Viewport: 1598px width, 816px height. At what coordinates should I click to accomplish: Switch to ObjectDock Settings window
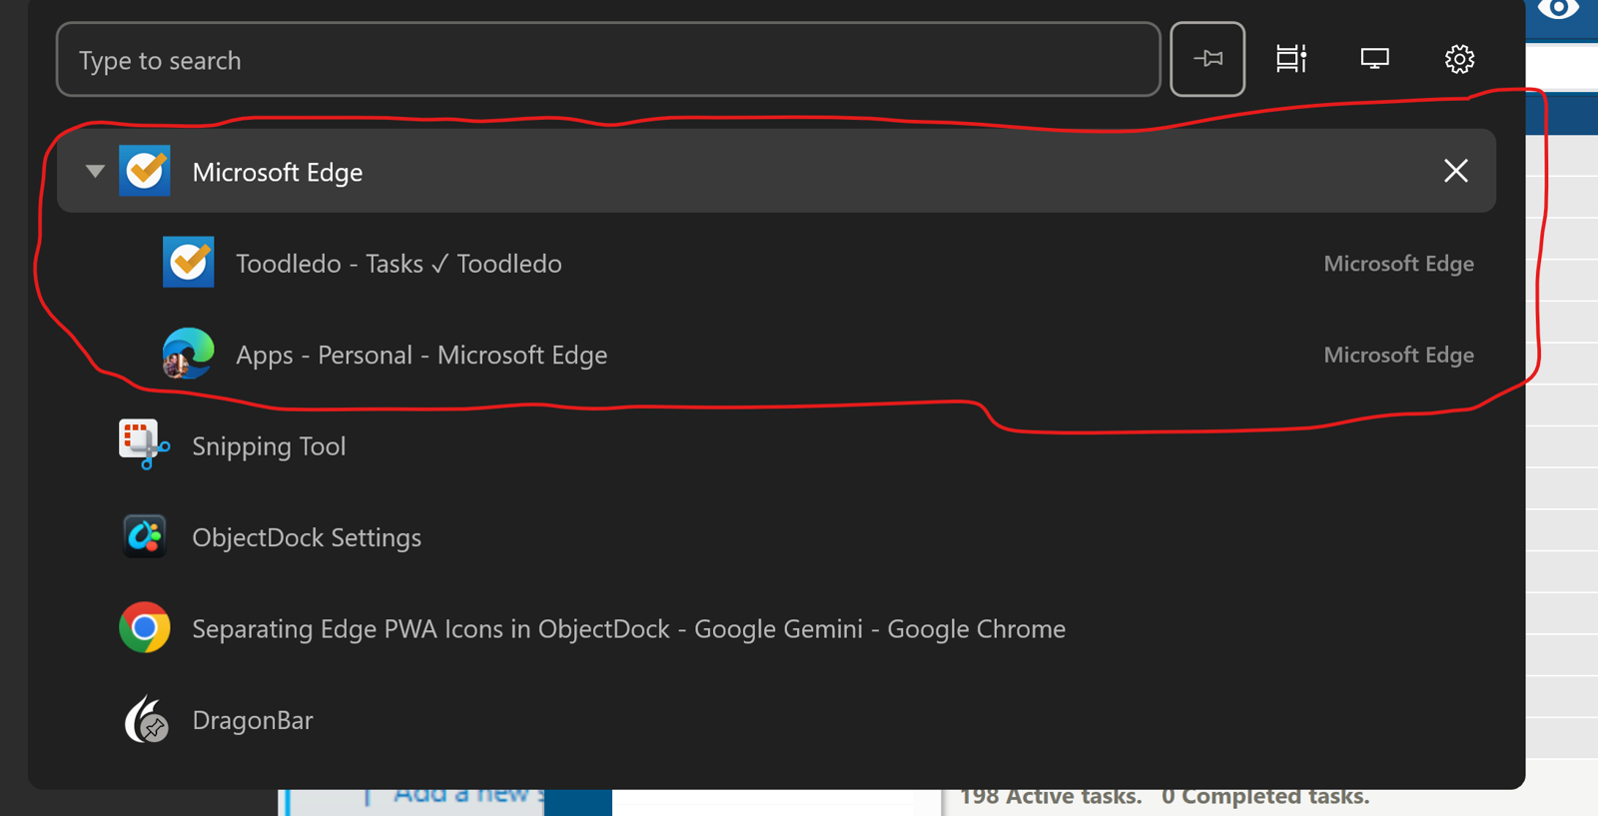pyautogui.click(x=776, y=537)
